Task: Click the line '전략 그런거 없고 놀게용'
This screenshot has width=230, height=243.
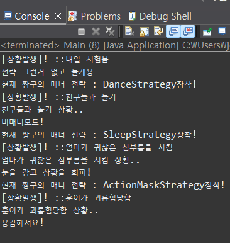Action: (48, 72)
